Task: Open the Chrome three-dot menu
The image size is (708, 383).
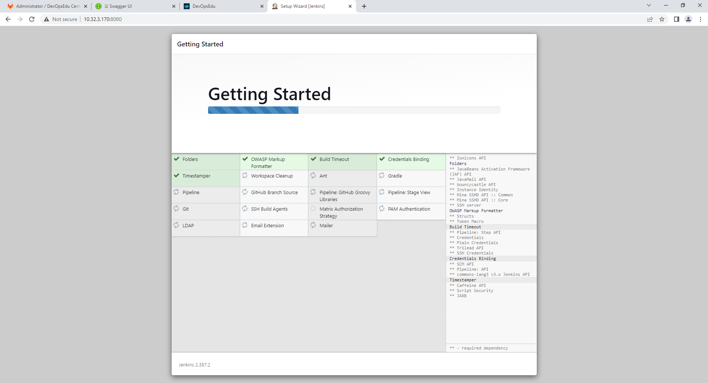Action: click(700, 19)
